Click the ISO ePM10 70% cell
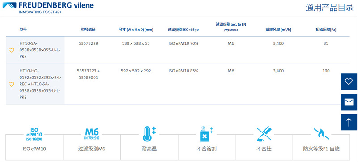 click(183, 43)
